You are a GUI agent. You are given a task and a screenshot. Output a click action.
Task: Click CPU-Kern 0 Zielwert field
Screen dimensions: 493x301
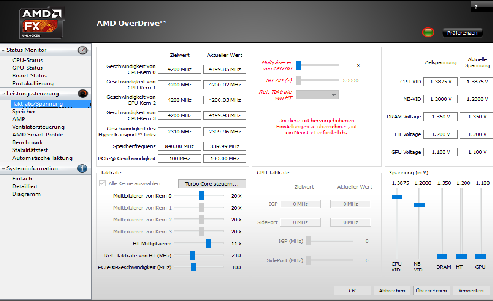(180, 69)
